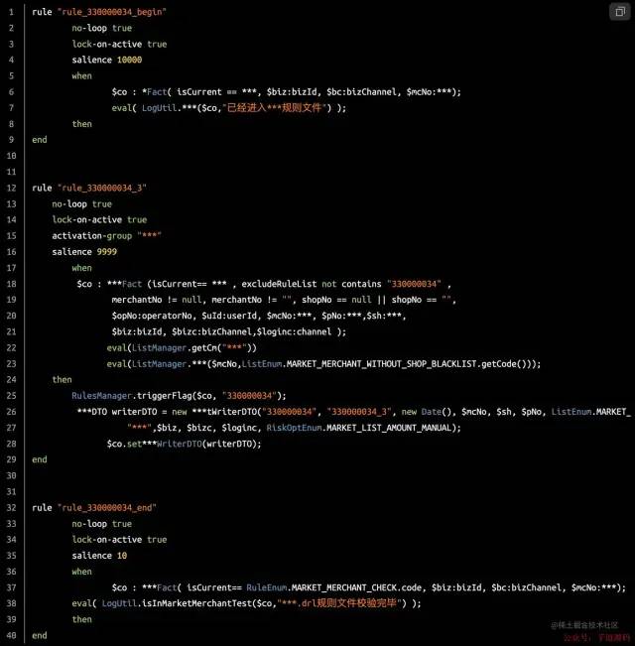Click "RulesManager" on line 25

(102, 396)
